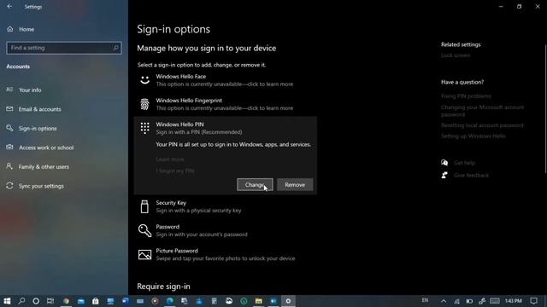Expand the Windows Hello Face option

pos(226,80)
